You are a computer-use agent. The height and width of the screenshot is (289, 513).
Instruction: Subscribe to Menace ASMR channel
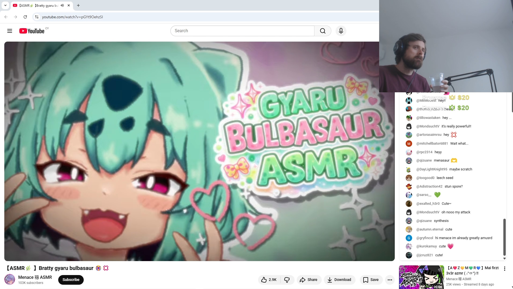(71, 280)
